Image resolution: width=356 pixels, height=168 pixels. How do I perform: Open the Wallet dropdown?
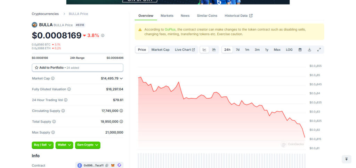coord(64,145)
